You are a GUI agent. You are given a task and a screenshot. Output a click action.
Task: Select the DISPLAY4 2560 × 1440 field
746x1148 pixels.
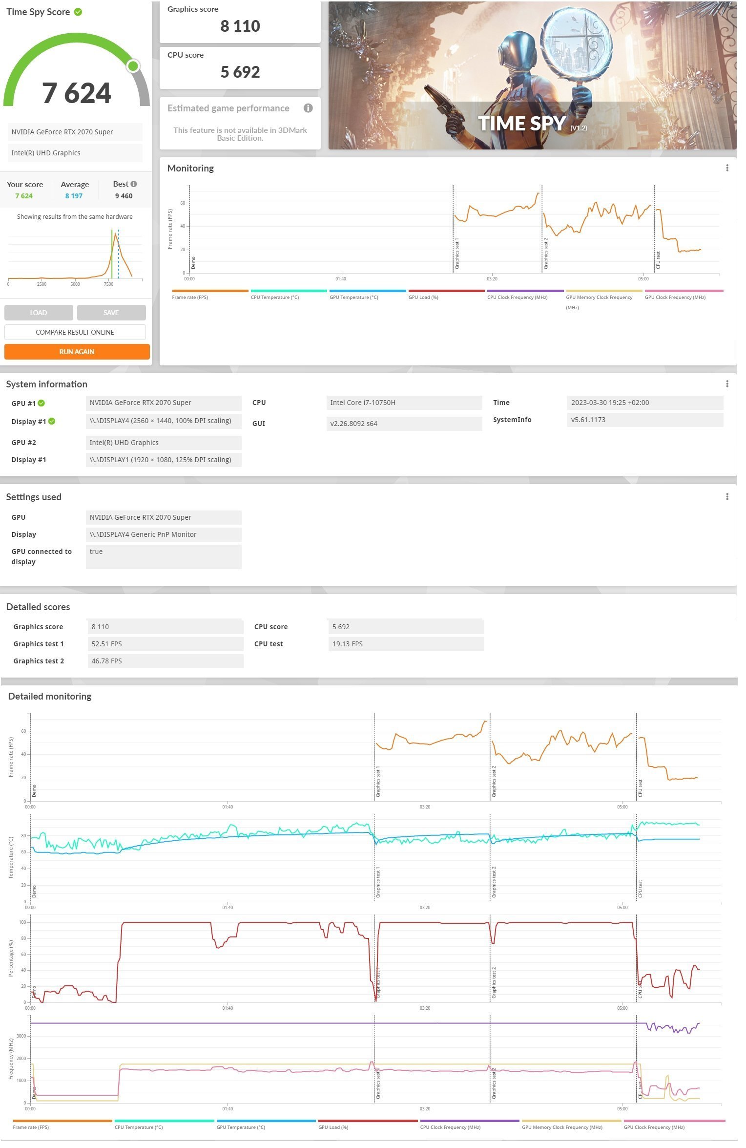164,421
